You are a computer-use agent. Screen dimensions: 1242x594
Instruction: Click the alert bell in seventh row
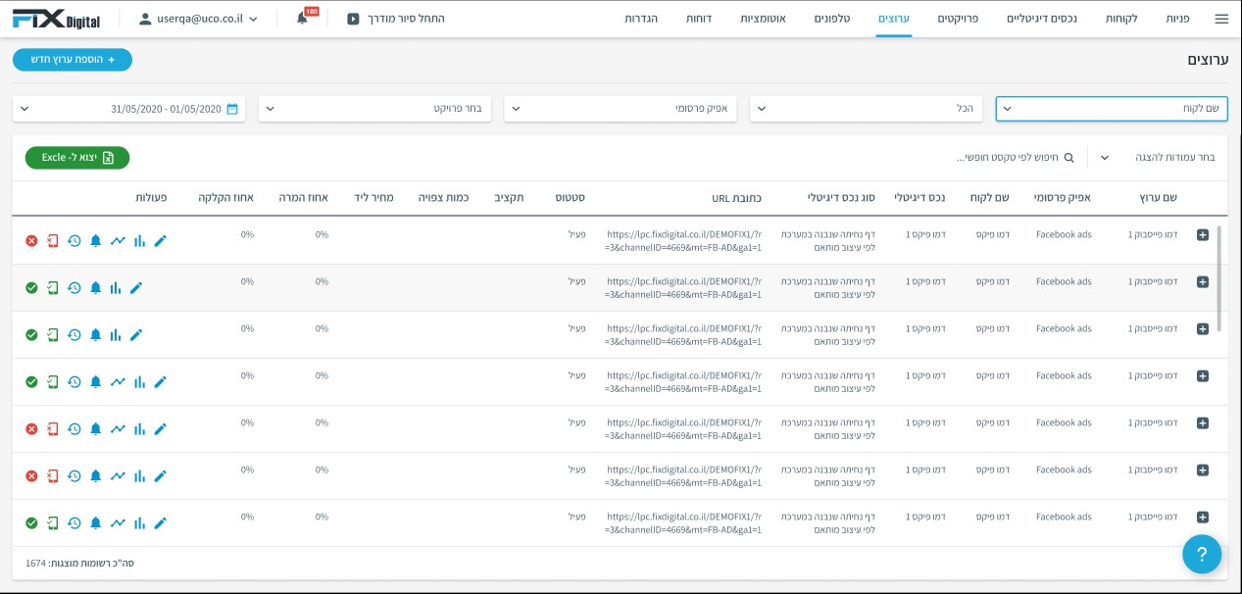96,522
